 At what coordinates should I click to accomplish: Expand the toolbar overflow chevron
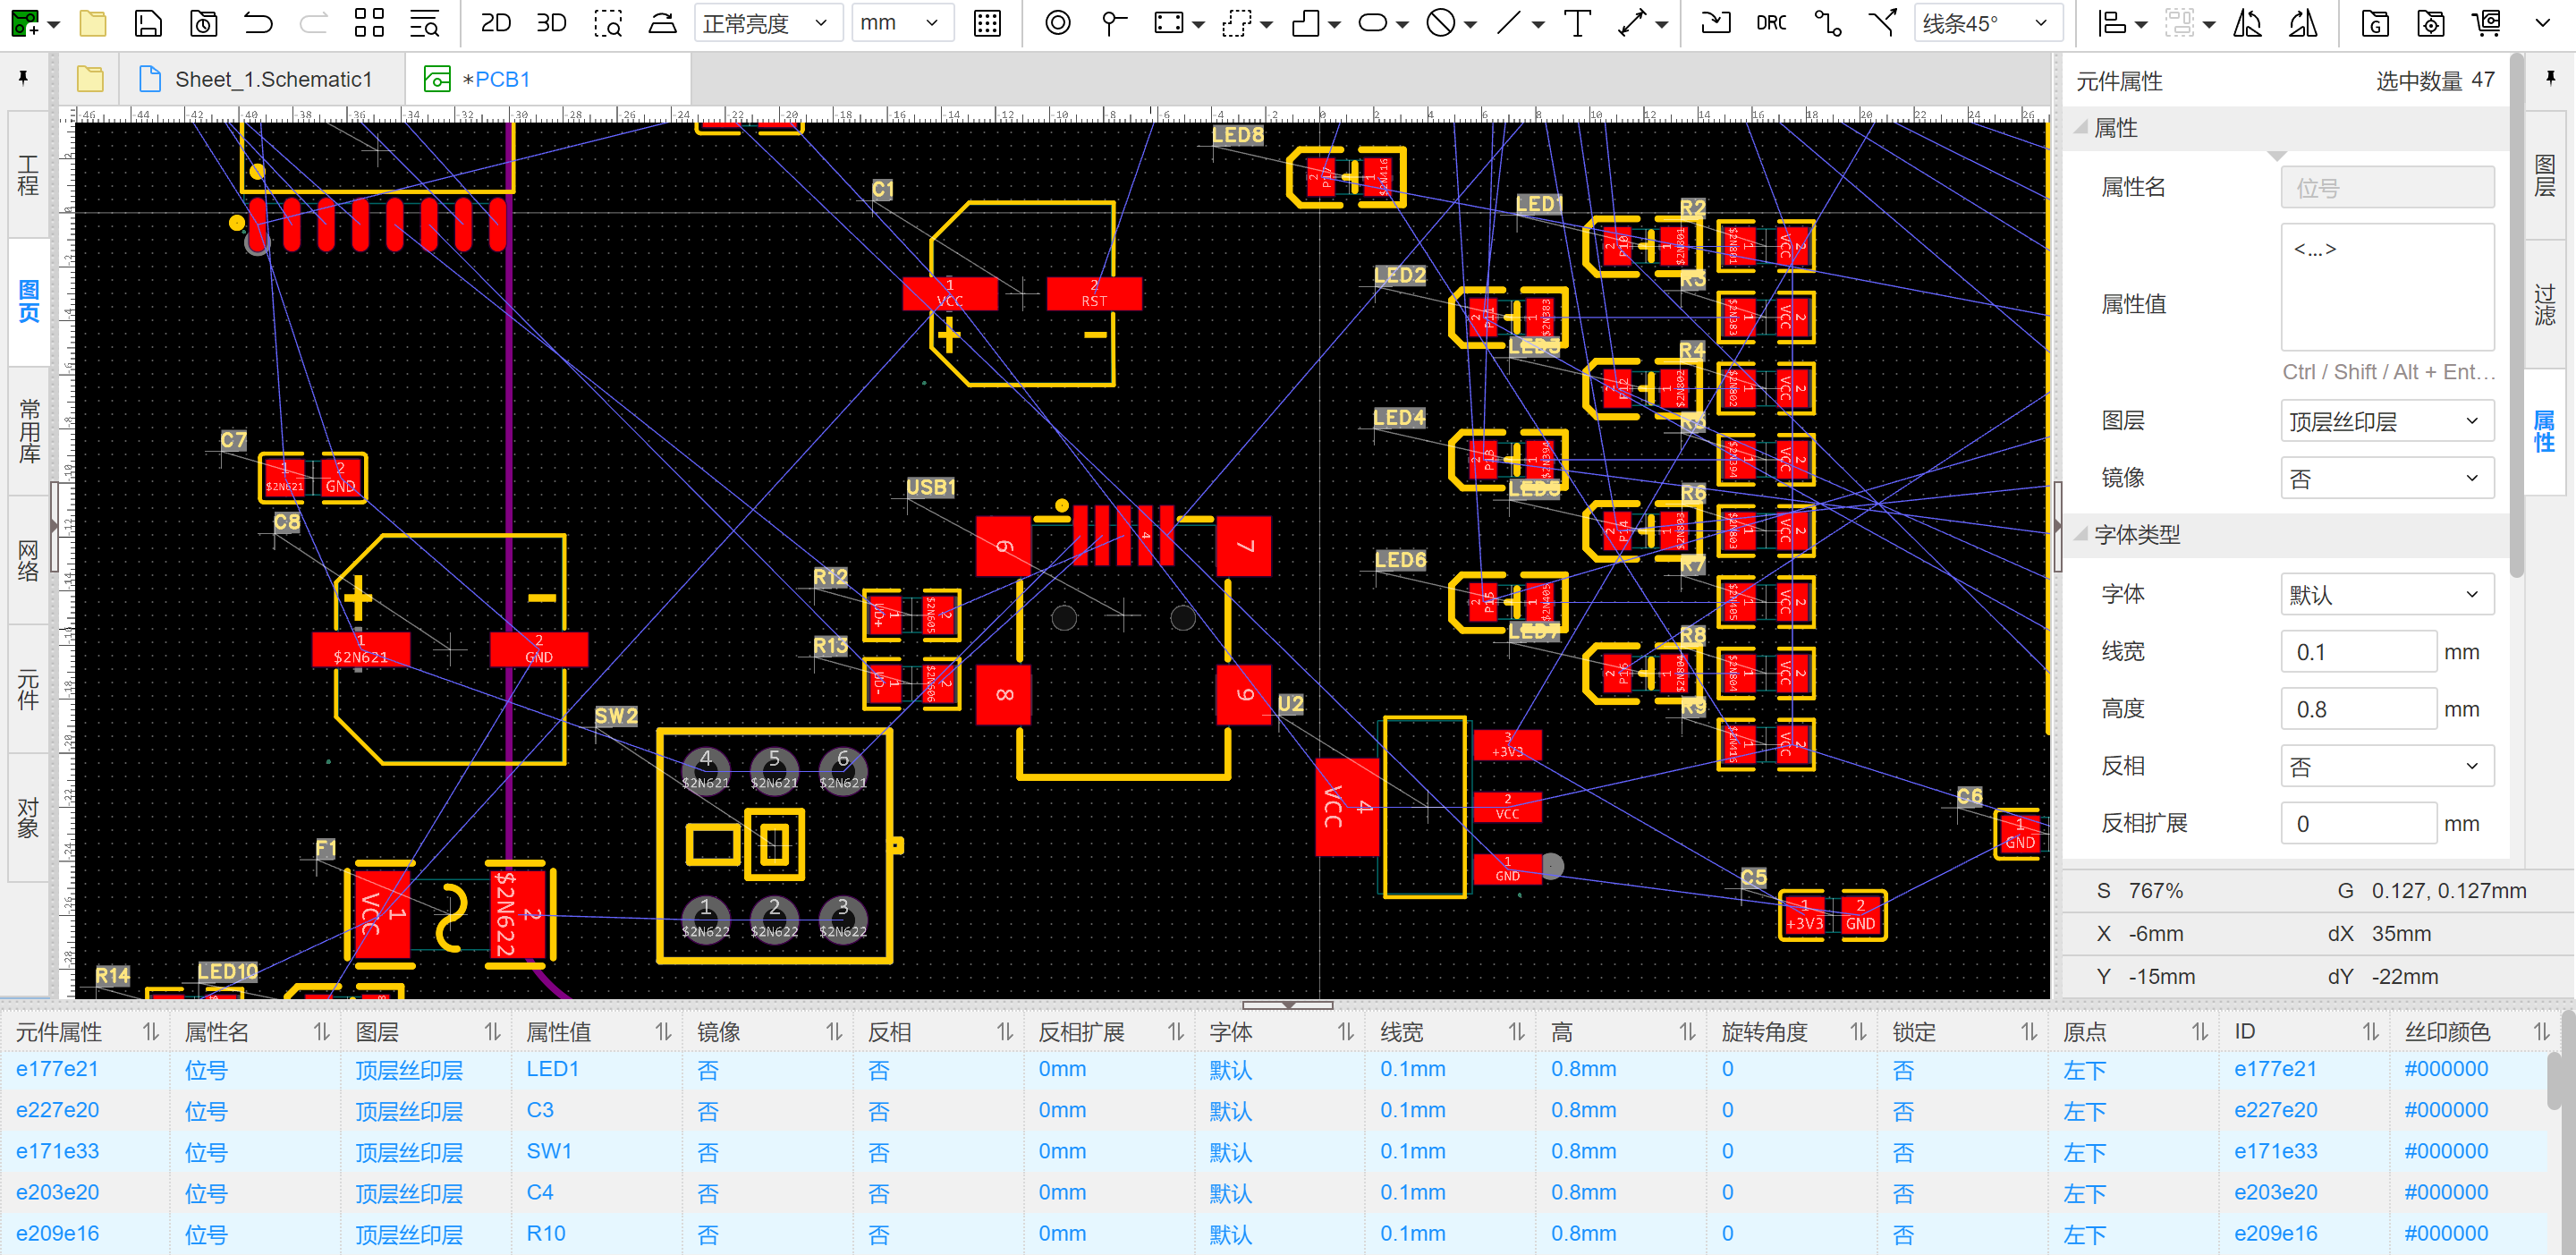pyautogui.click(x=2543, y=22)
